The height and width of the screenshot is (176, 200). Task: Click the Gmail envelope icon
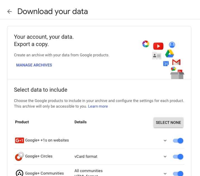tap(176, 62)
